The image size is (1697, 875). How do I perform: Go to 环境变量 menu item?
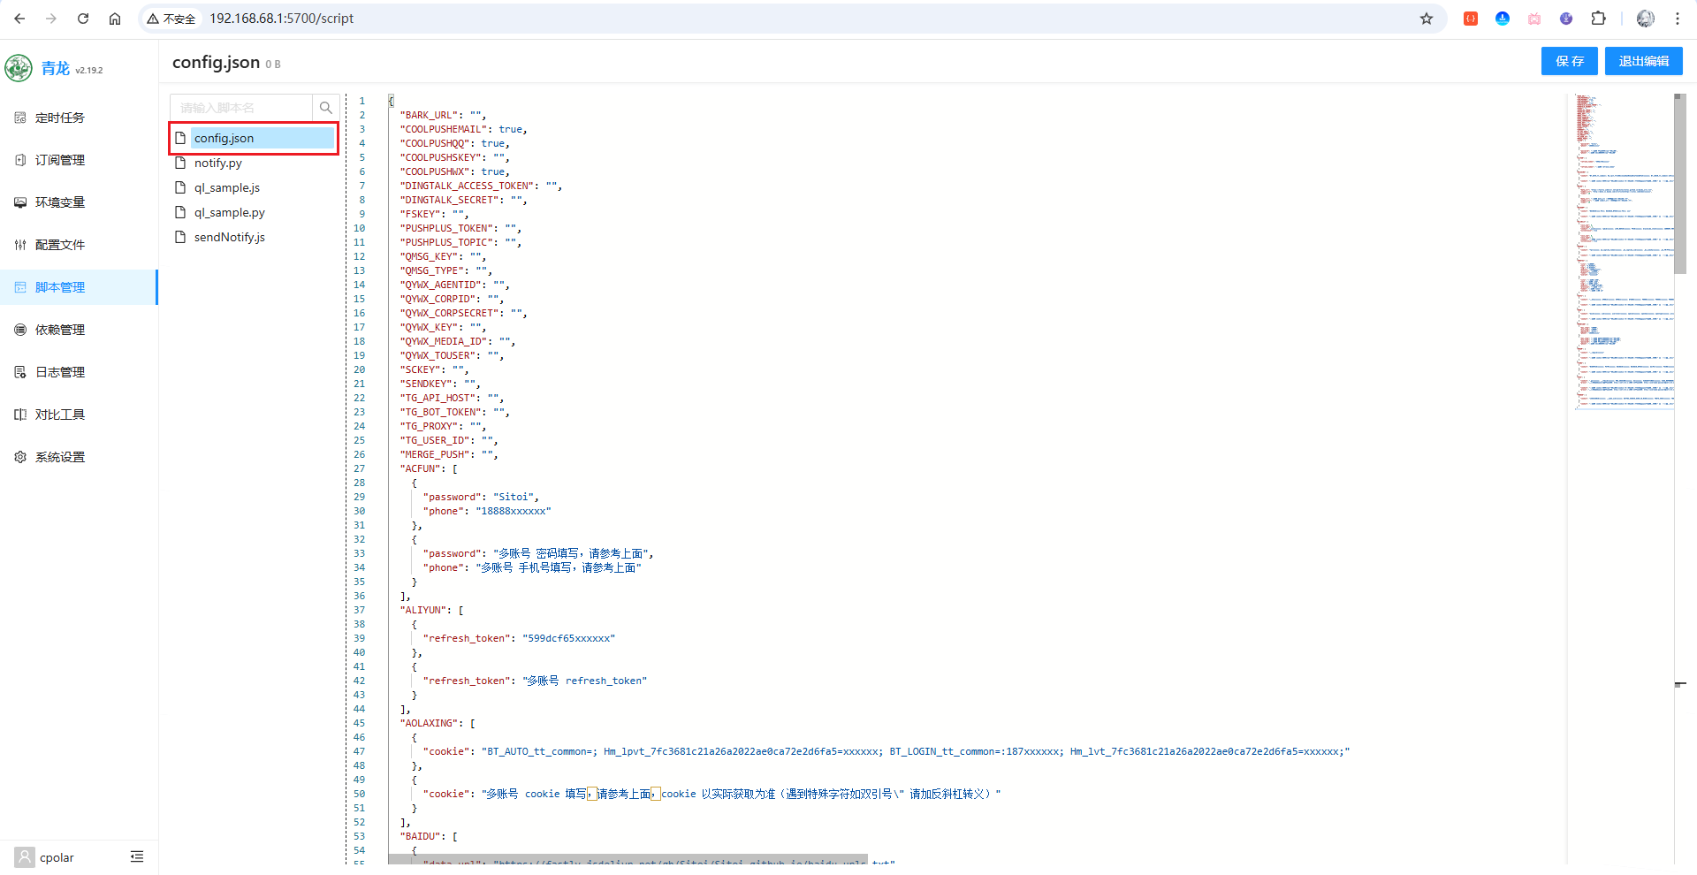tap(60, 202)
